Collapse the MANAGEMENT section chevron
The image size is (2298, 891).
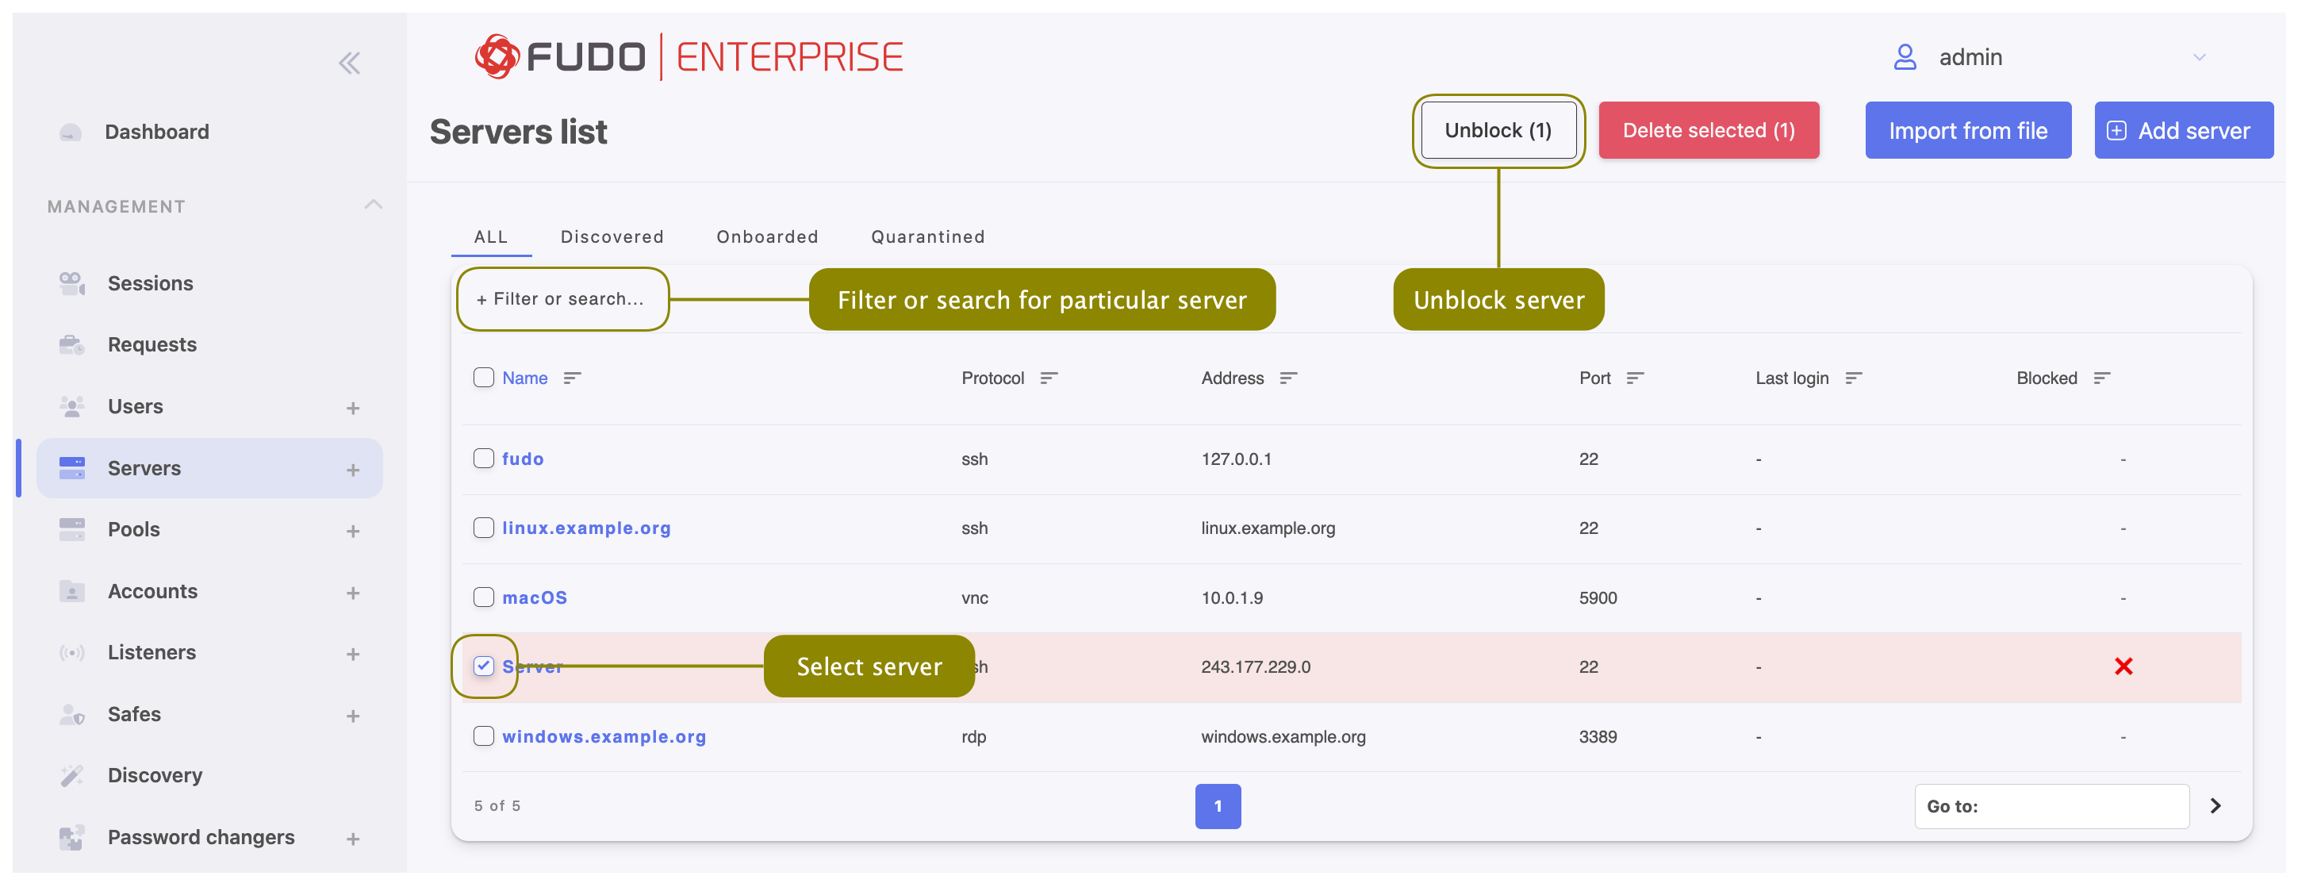tap(373, 205)
